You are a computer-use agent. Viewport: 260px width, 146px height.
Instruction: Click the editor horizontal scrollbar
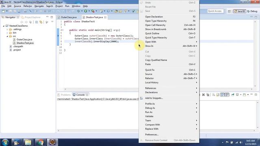tap(101, 89)
